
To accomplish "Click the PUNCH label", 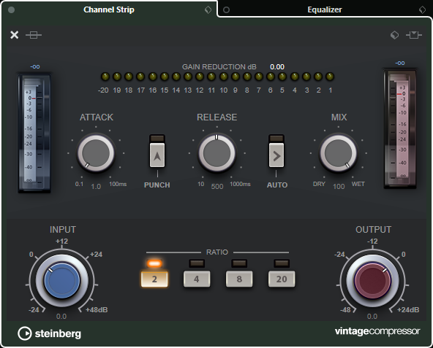I will [157, 185].
